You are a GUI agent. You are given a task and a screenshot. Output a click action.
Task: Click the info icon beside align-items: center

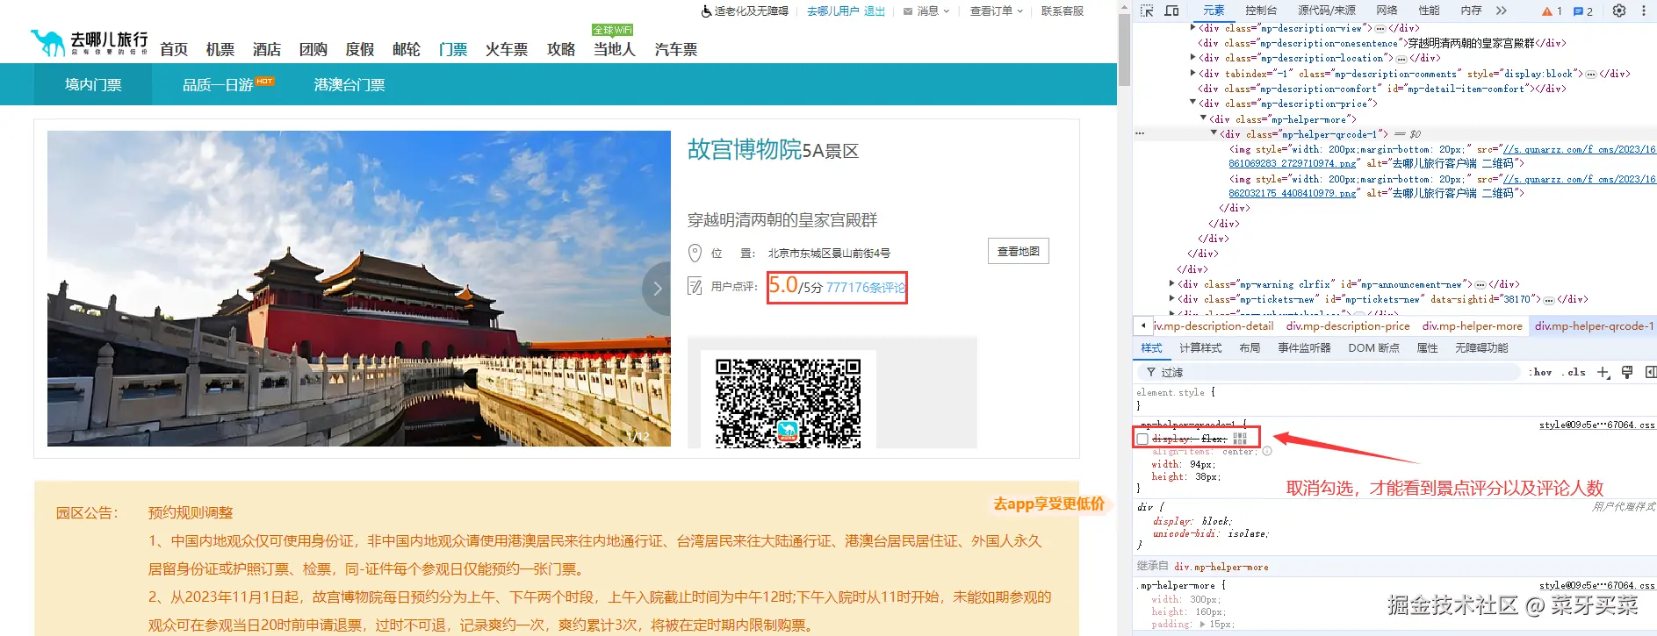coord(1267,451)
